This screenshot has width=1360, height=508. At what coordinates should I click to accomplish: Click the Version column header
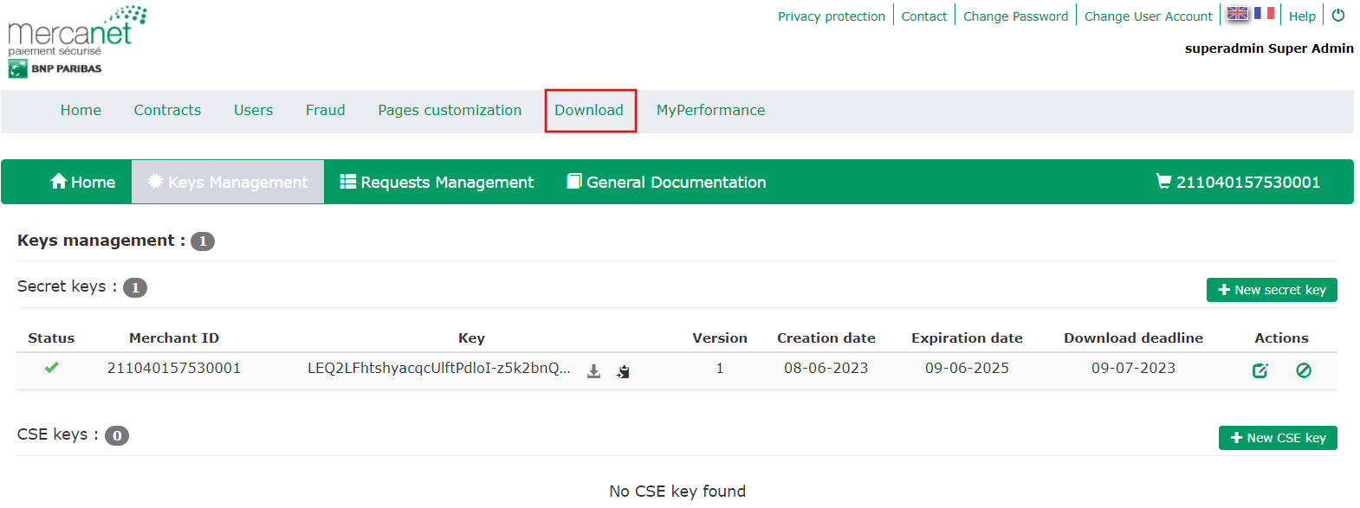point(720,338)
